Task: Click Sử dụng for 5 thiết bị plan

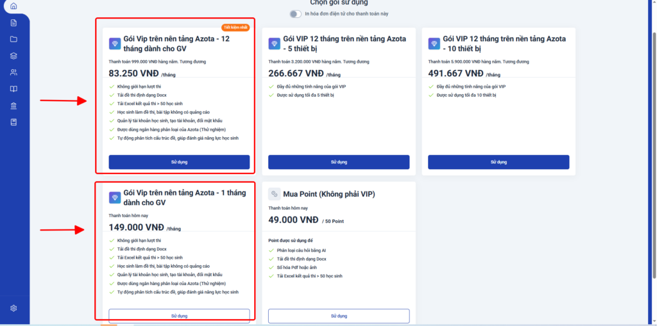Action: 339,162
